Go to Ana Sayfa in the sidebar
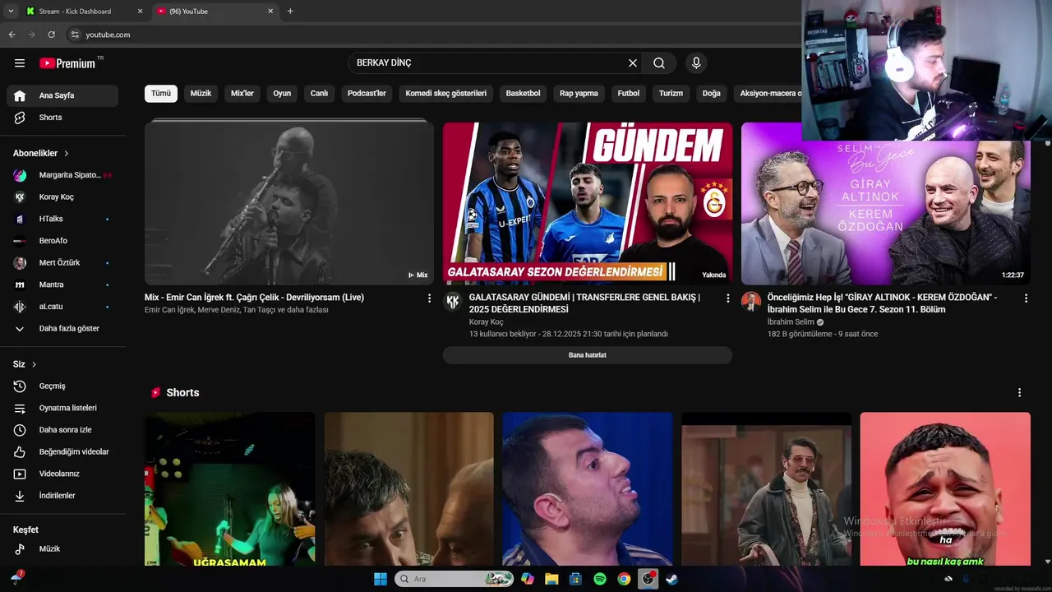The width and height of the screenshot is (1052, 592). [62, 95]
